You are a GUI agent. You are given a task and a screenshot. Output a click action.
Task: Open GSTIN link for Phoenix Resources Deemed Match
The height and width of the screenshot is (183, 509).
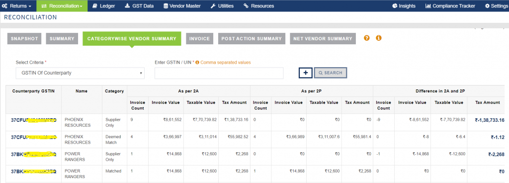pyautogui.click(x=33, y=137)
